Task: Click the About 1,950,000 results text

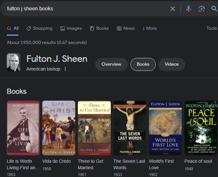Action: tap(47, 42)
